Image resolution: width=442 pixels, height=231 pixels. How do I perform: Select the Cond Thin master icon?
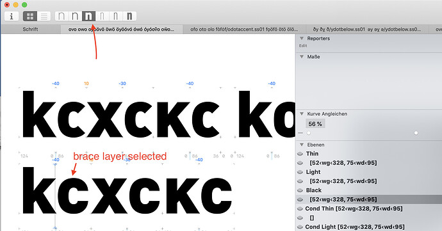pos(102,17)
